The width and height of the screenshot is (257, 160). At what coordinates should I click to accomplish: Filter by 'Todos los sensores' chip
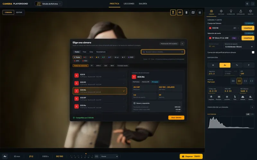click(81, 66)
